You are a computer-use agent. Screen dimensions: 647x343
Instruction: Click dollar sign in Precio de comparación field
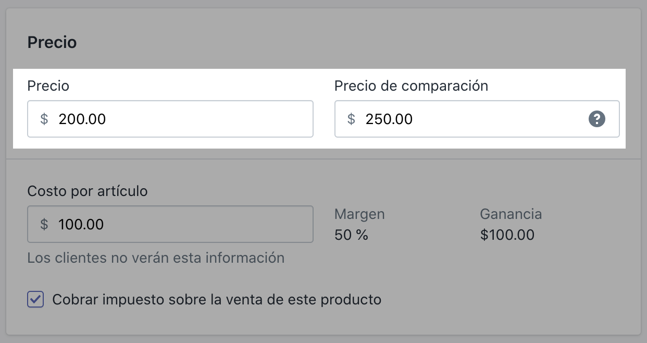352,119
